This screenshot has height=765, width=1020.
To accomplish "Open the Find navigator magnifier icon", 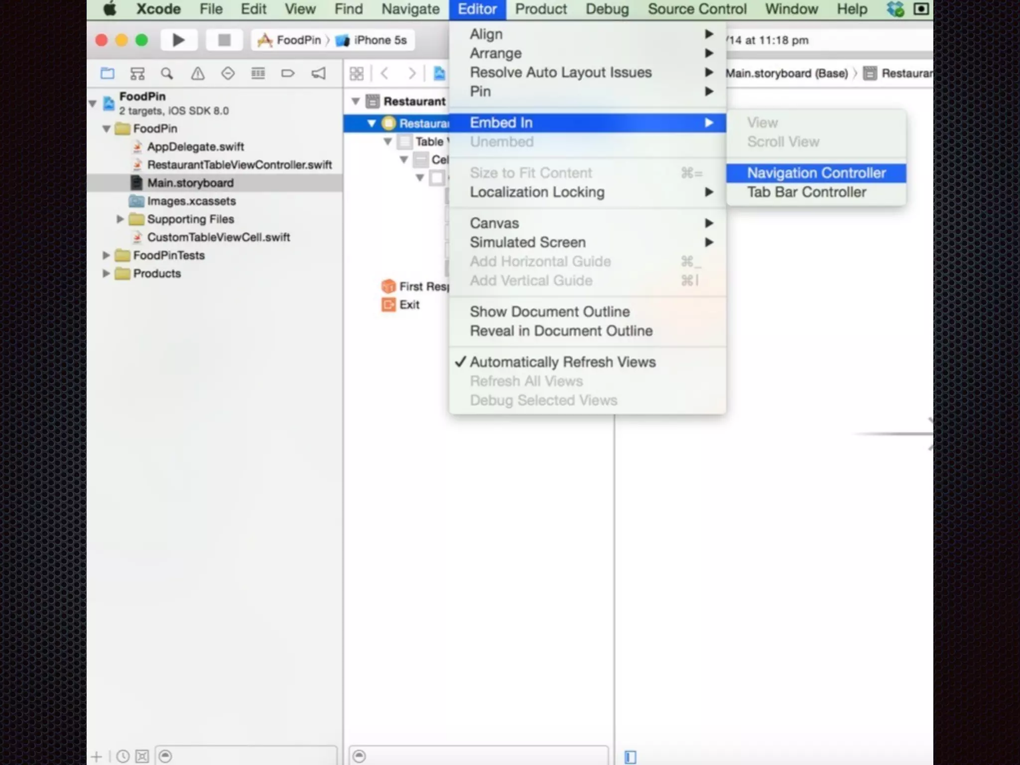I will [x=167, y=74].
